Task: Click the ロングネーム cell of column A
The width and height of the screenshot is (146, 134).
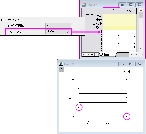Action: [111, 16]
